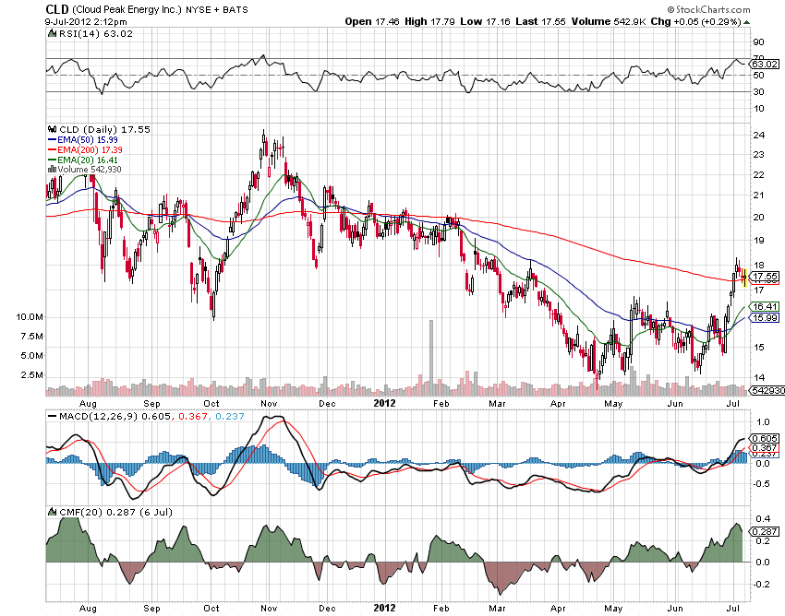Click the Chg +0.05 (+0.29%) value
The image size is (785, 616).
coord(695,21)
